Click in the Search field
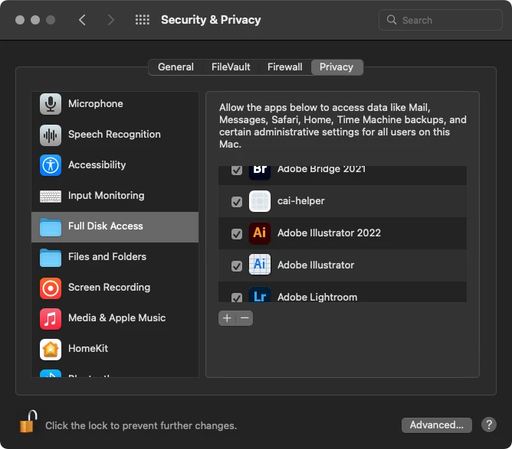 click(441, 20)
